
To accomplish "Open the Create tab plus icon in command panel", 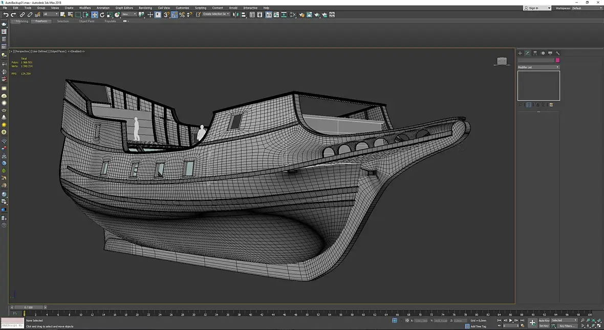I will [520, 53].
